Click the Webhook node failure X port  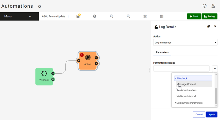tap(53, 79)
